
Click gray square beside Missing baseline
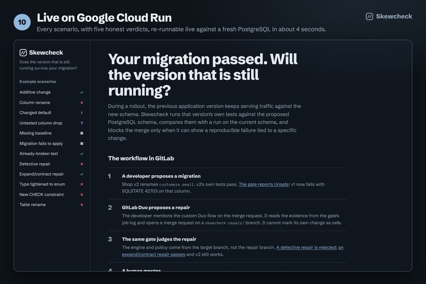pos(81,133)
